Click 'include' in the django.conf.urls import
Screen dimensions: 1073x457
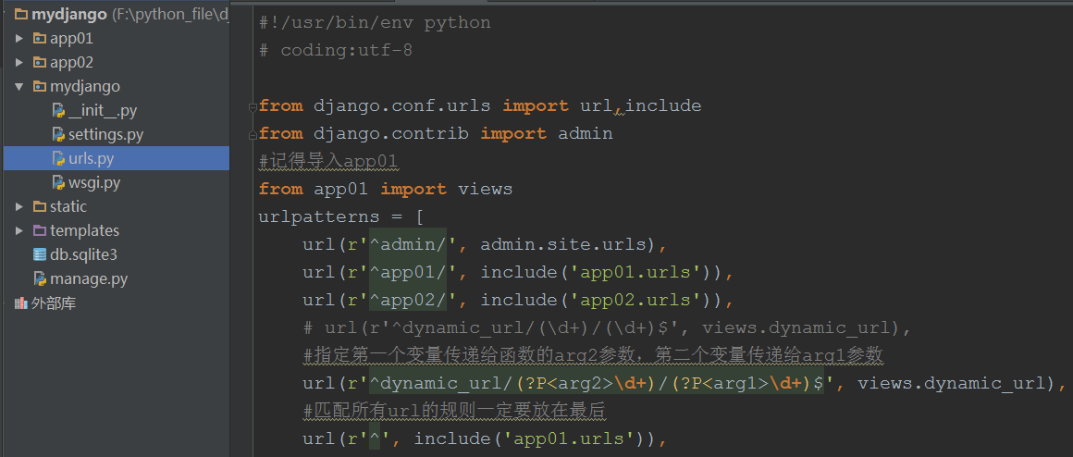663,106
